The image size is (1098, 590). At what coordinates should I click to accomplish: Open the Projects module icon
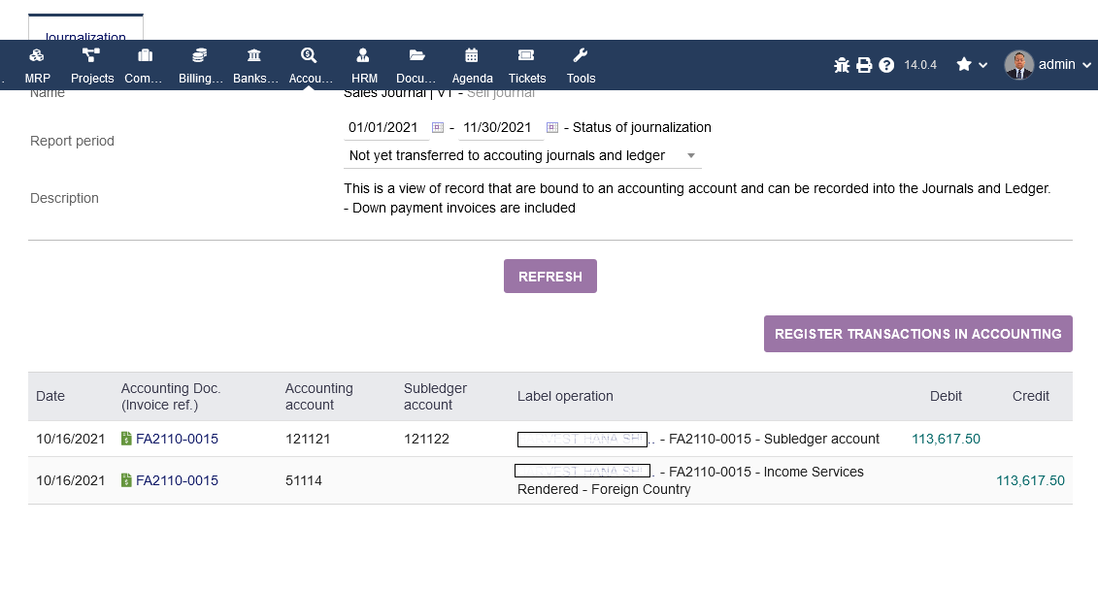coord(92,56)
